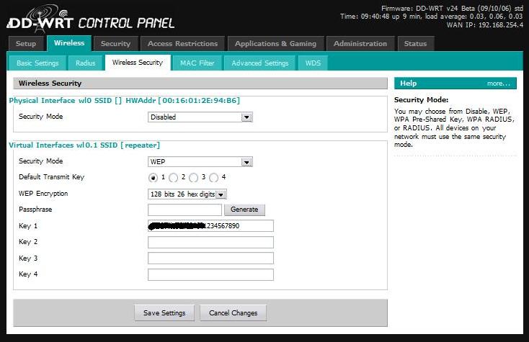Click the WAN IP 192.168.254.4 text
Screen dimensions: 529x342
point(485,25)
